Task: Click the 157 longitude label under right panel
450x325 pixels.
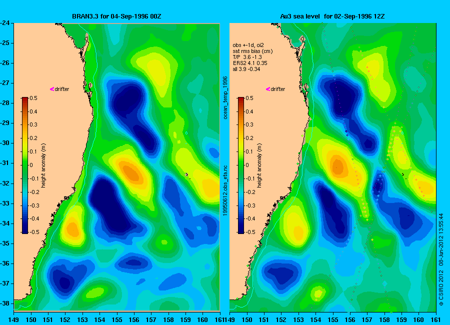Action: click(x=367, y=320)
